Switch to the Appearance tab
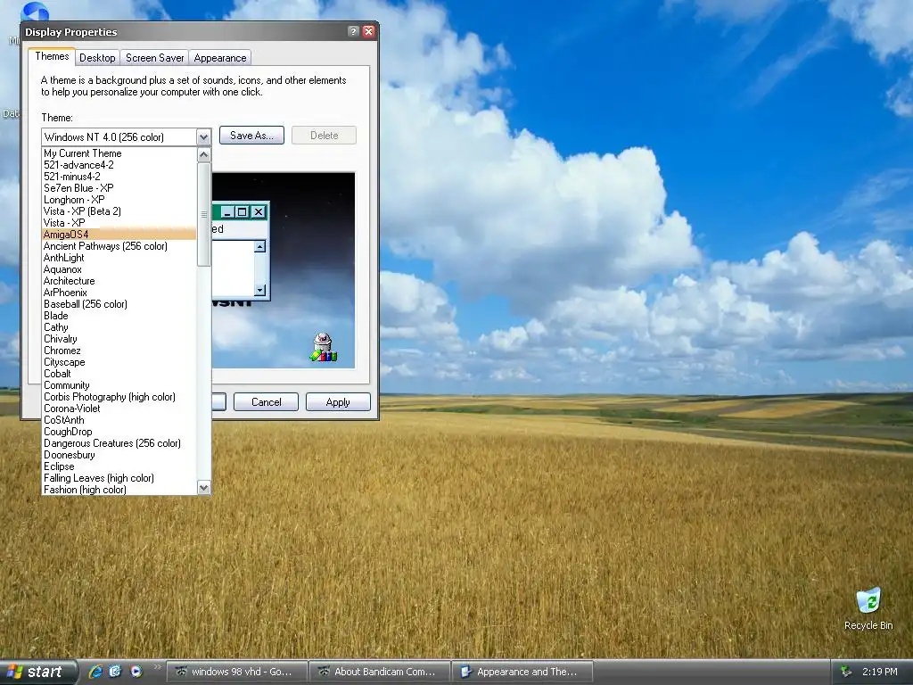Image resolution: width=913 pixels, height=685 pixels. click(x=220, y=58)
